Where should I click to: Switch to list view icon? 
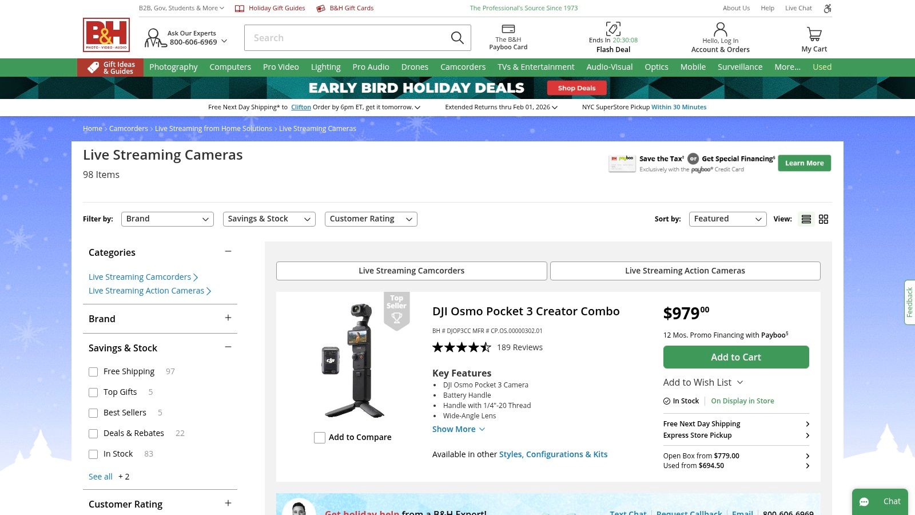pos(806,219)
